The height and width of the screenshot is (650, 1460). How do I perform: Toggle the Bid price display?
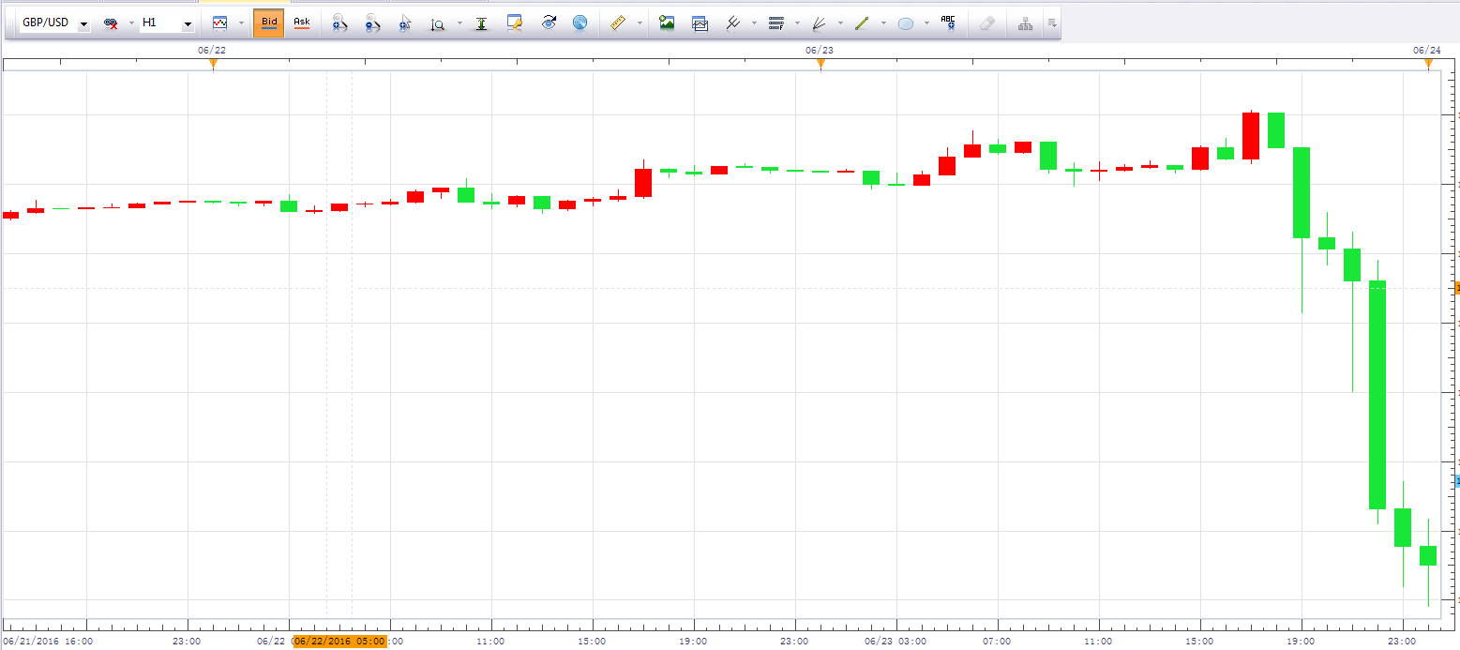click(269, 23)
